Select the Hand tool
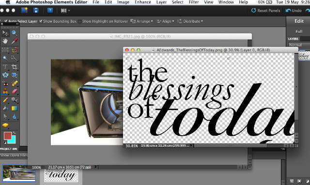Screen dimensions: 310x185 (5, 41)
